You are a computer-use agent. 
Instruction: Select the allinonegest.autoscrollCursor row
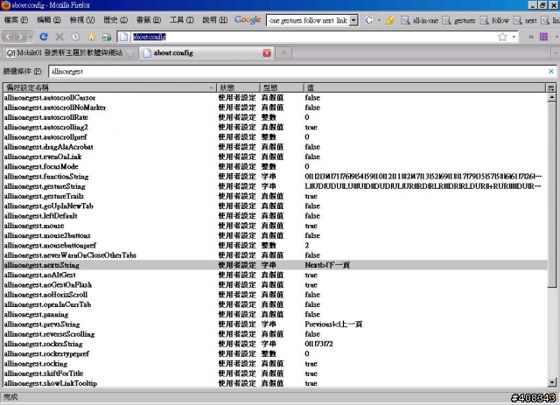click(x=275, y=97)
